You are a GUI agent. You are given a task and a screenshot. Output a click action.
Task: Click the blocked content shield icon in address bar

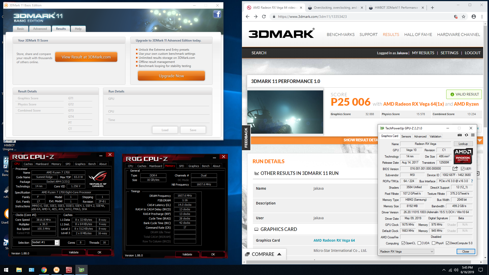coord(456,17)
